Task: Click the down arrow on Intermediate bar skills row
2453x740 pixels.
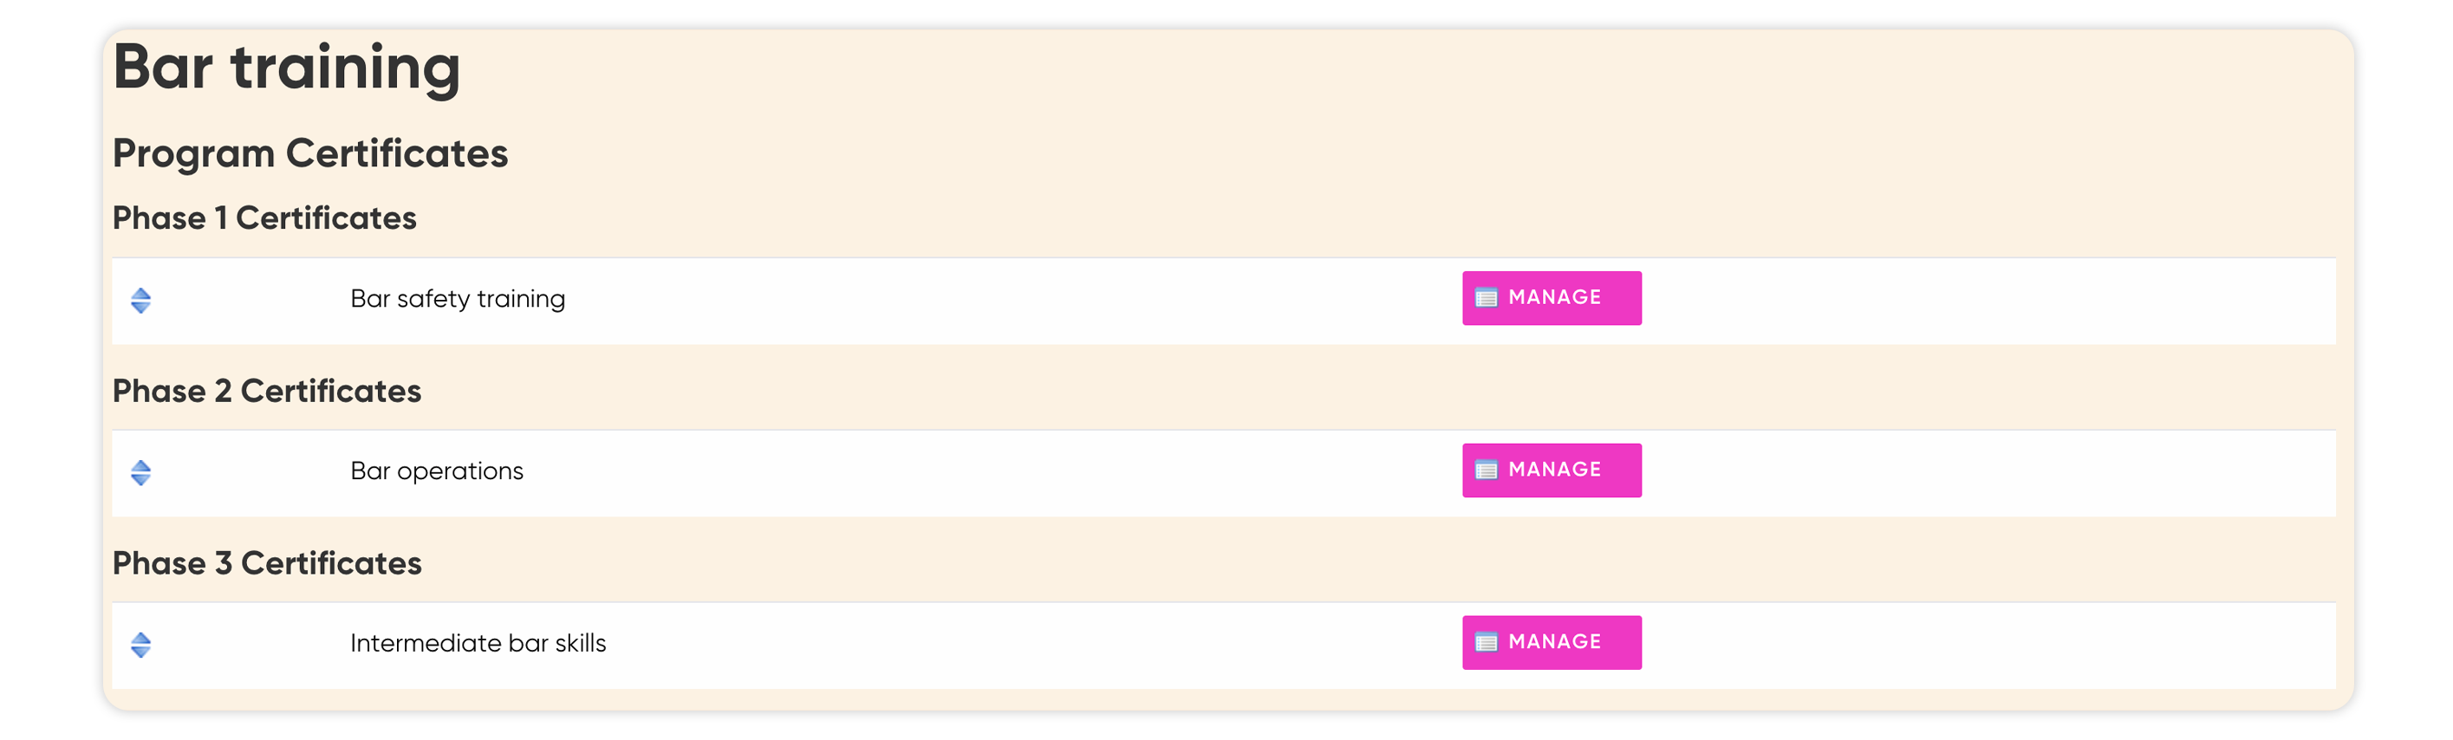Action: [x=141, y=652]
